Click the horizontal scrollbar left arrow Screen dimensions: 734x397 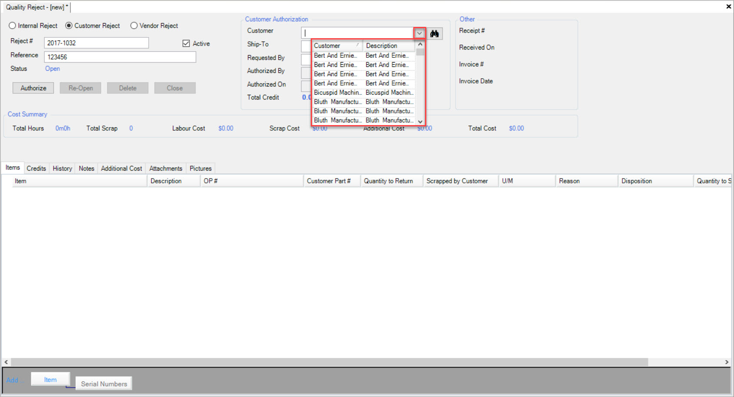click(x=6, y=362)
